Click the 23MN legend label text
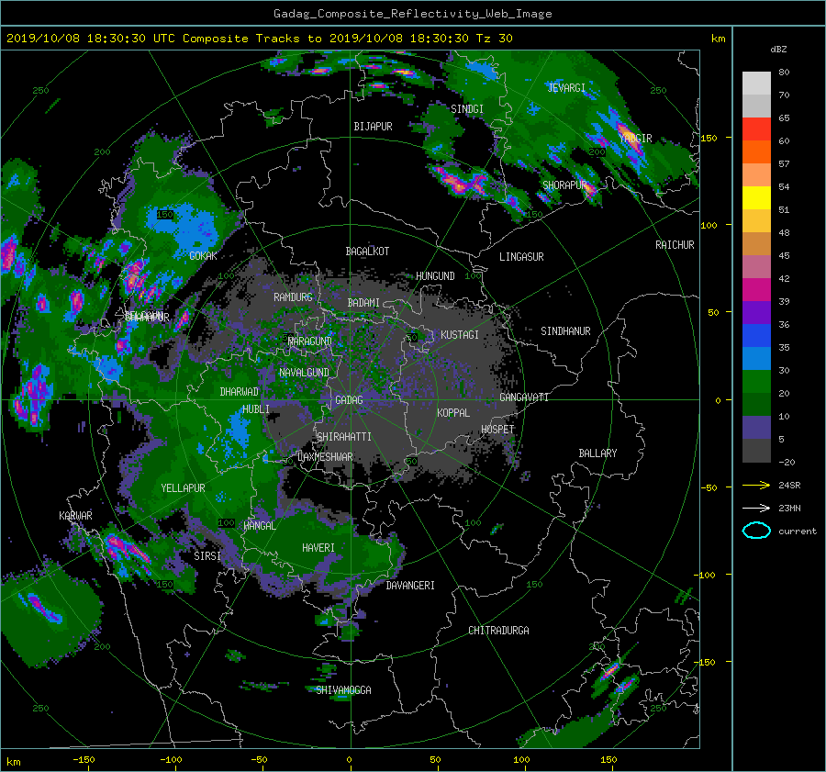This screenshot has height=772, width=826. (x=789, y=508)
